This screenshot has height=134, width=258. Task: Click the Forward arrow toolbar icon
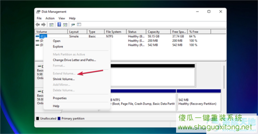[x=44, y=25]
